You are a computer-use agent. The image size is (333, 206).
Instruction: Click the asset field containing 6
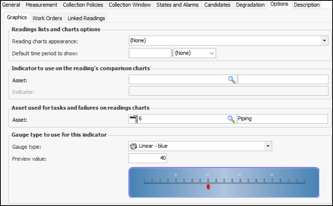(x=183, y=119)
